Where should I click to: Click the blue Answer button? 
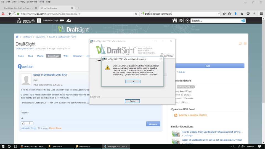pyautogui.click(x=153, y=124)
